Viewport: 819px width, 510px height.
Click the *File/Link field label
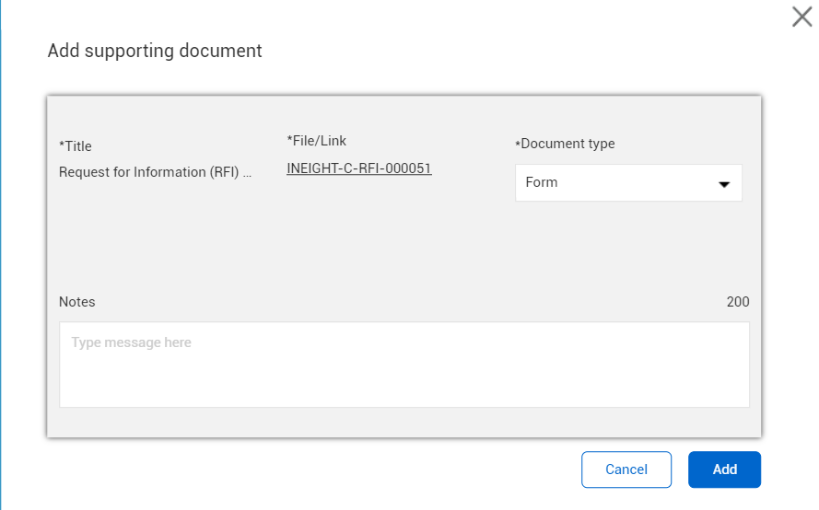(x=317, y=141)
